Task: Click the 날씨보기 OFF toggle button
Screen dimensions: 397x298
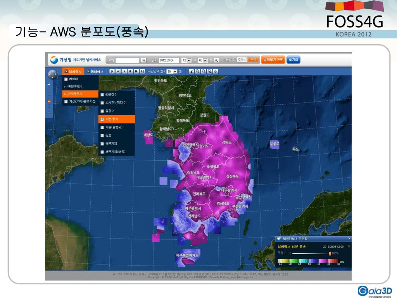Action: click(273, 59)
